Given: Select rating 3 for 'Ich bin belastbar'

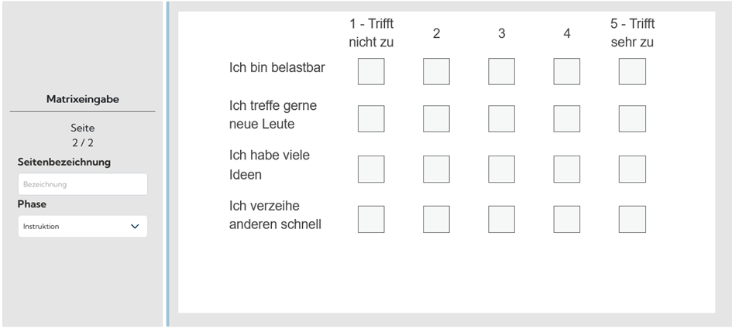Looking at the screenshot, I should tap(501, 71).
